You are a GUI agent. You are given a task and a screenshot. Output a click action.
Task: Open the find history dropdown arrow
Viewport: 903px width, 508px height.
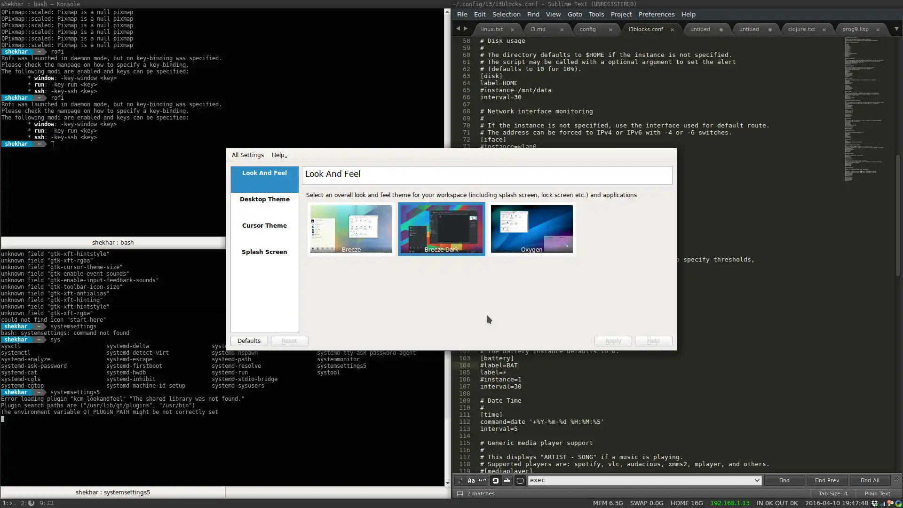(757, 480)
